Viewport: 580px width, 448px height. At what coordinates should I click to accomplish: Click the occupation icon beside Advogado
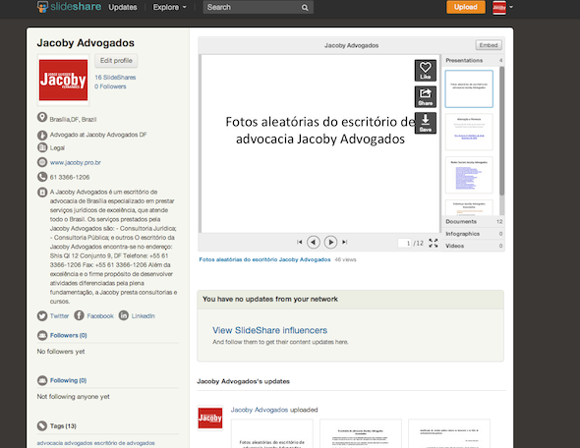click(x=42, y=135)
